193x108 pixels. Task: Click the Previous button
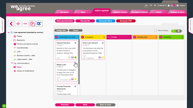(x=65, y=105)
